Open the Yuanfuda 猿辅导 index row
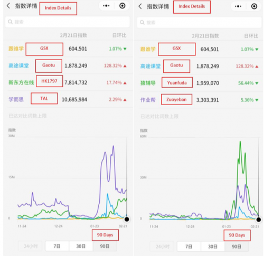The image size is (264, 256). pos(199,83)
